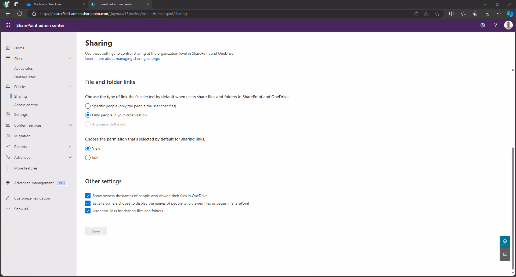Open the Migration navigation item
The width and height of the screenshot is (516, 277).
pyautogui.click(x=22, y=136)
